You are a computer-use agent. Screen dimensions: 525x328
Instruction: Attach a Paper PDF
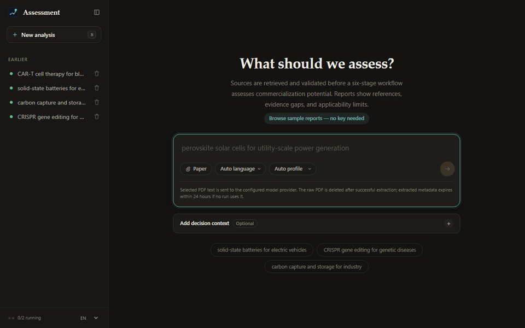point(196,169)
